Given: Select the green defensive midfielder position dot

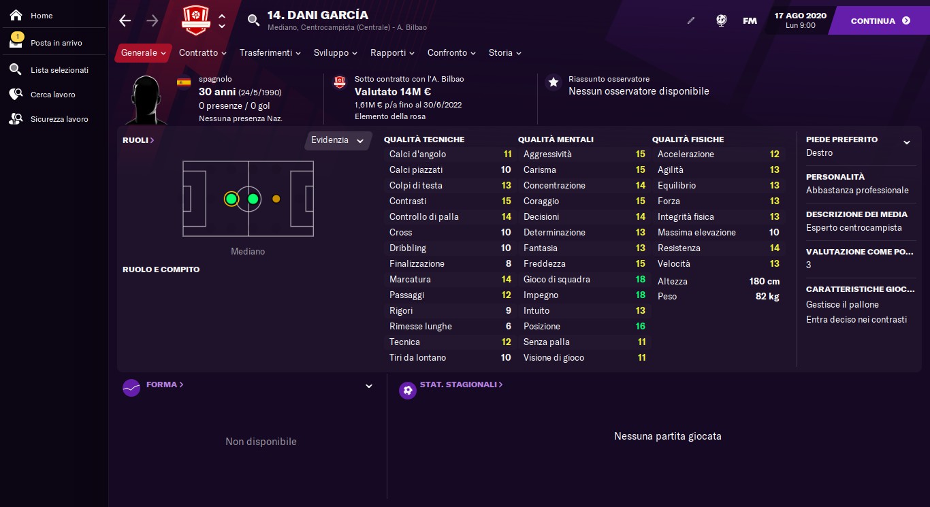Looking at the screenshot, I should (x=231, y=199).
